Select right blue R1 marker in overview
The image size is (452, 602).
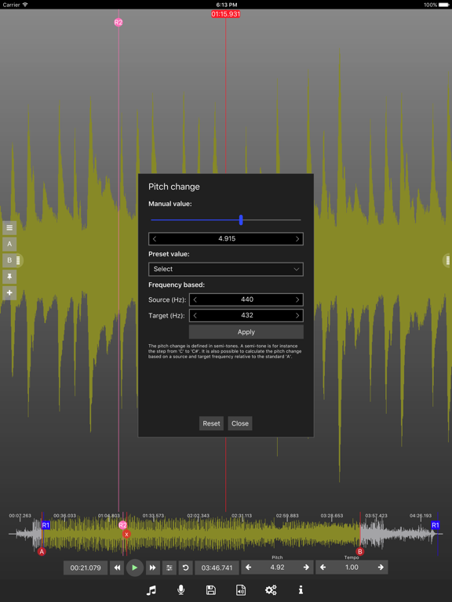coord(435,525)
